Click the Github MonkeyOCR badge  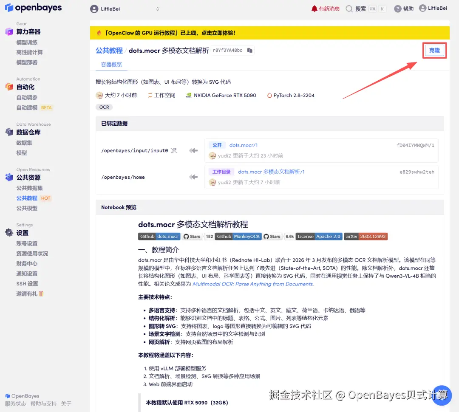coord(238,237)
